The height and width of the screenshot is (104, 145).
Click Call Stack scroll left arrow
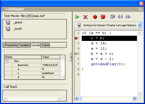5,99
